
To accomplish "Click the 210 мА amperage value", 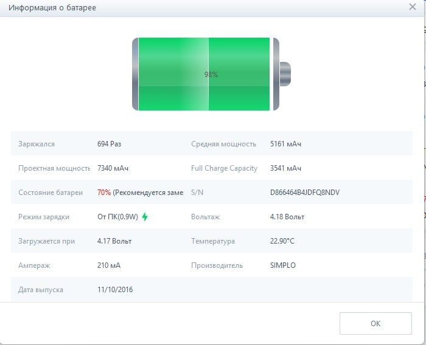I will click(110, 265).
